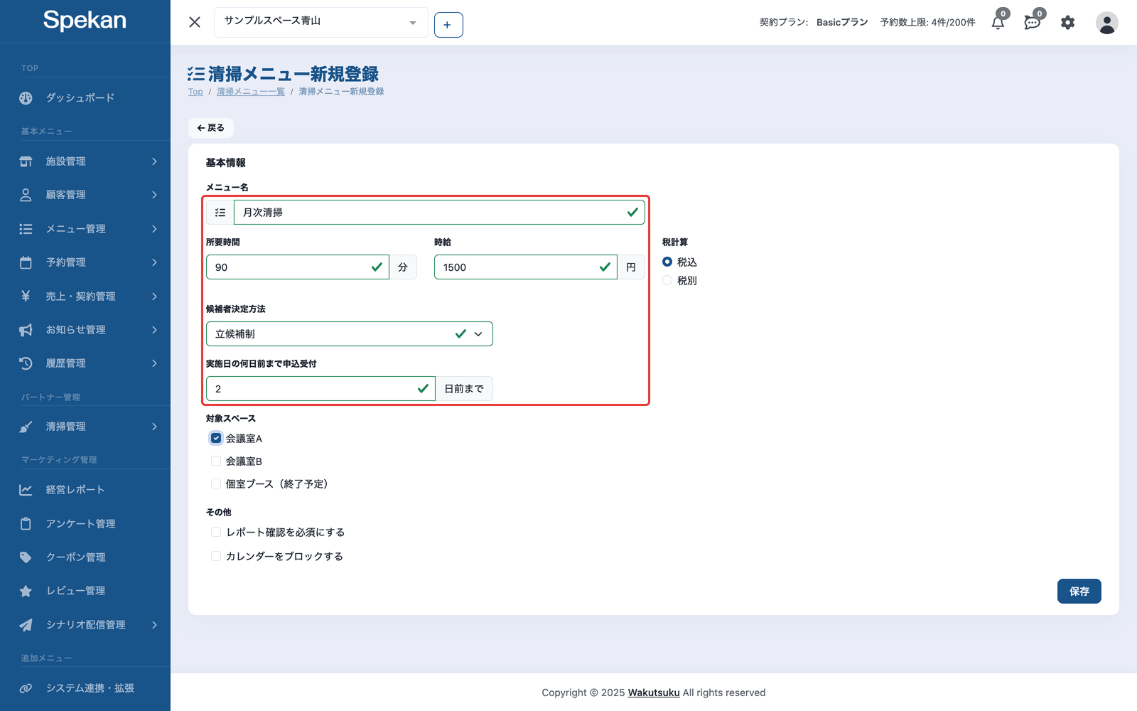Select the 税別 radio button
The width and height of the screenshot is (1137, 711).
[667, 280]
